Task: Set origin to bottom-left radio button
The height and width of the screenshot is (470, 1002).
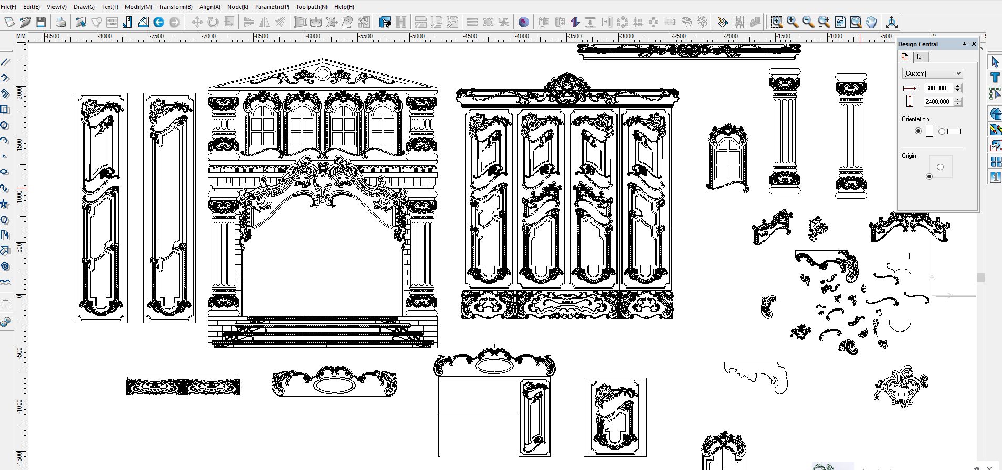Action: click(x=929, y=176)
